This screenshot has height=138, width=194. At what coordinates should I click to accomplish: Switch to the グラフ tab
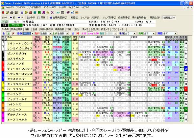(x=114, y=29)
